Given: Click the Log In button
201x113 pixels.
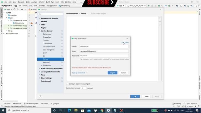Looking at the screenshot, I should [112, 73].
